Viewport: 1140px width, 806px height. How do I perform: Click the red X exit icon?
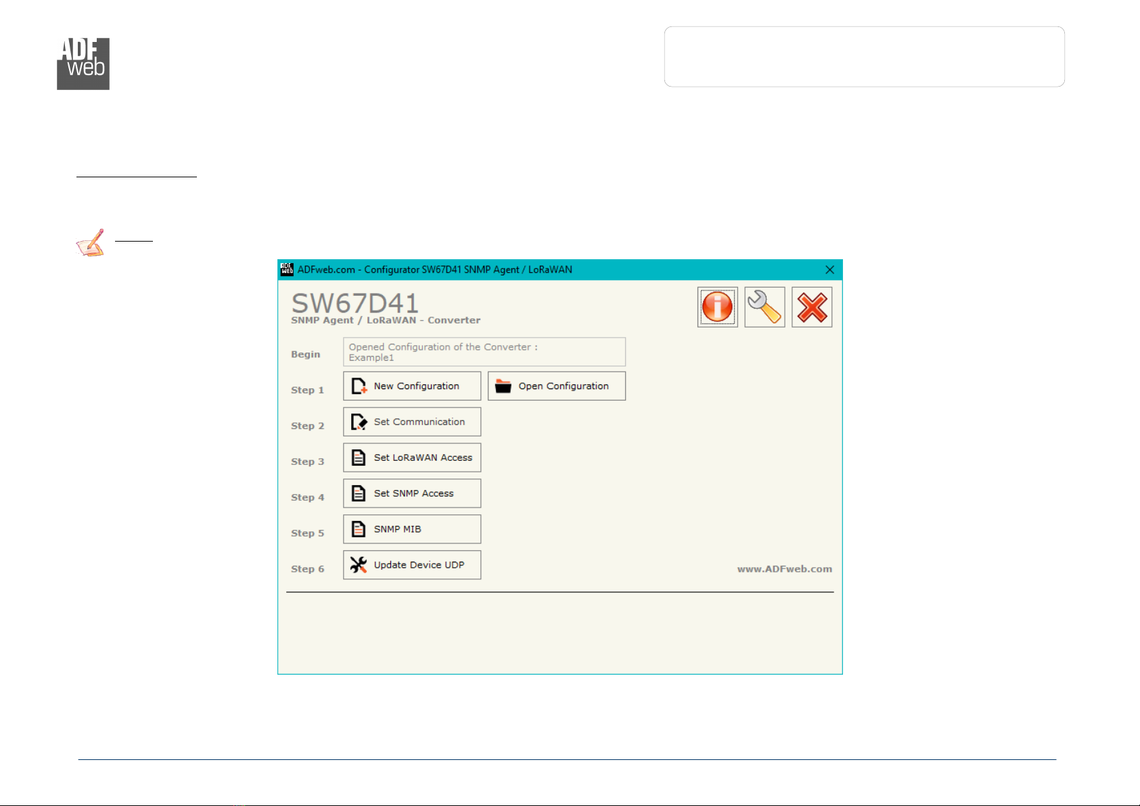[x=812, y=307]
